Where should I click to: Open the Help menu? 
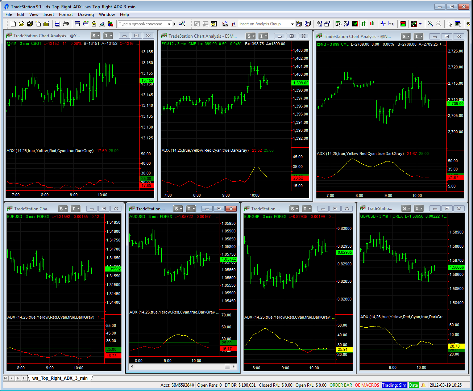click(124, 14)
